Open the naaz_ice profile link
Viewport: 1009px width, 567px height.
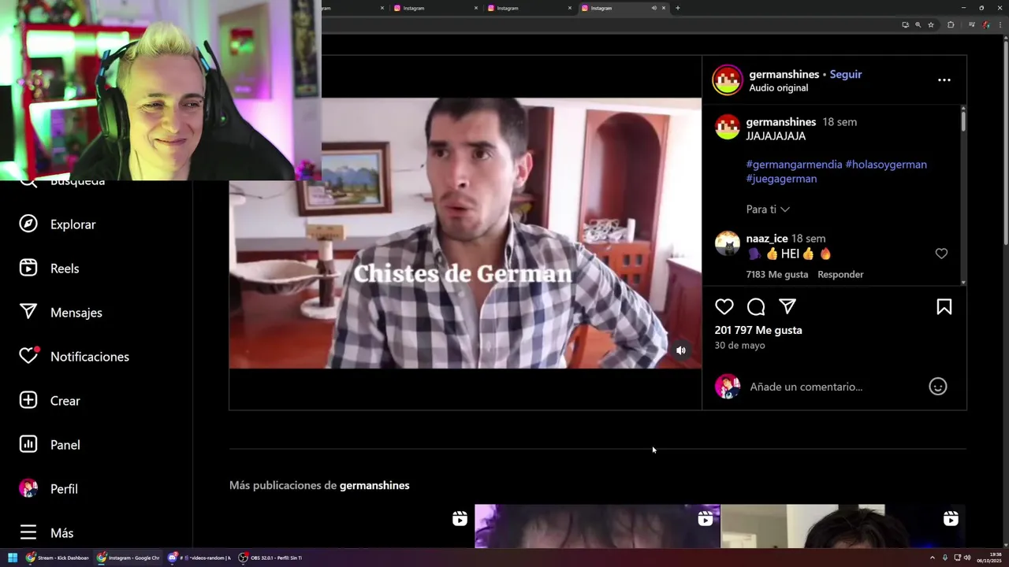[767, 239]
